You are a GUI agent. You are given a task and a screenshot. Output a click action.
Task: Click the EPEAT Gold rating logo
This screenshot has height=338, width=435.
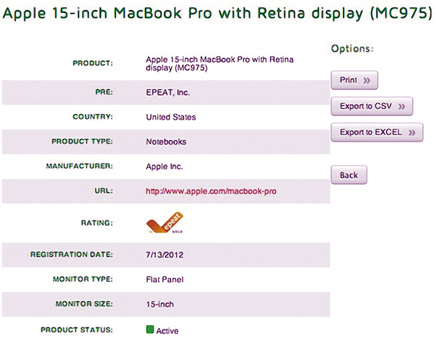tap(165, 223)
